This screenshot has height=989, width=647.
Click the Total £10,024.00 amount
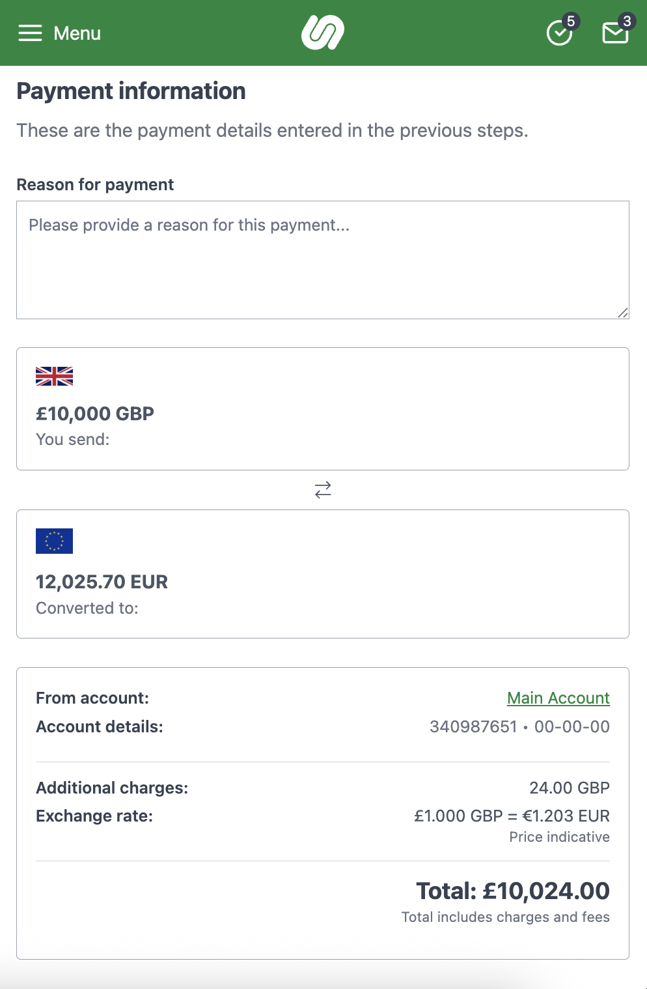pos(512,891)
